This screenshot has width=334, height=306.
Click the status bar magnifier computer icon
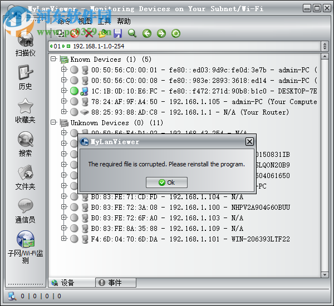(12, 296)
